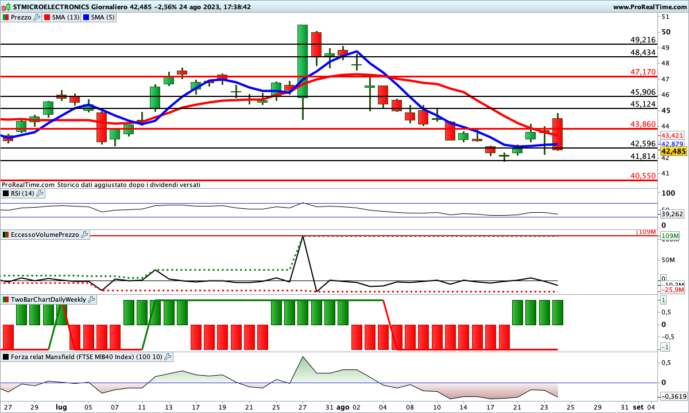Click the TwoBarChartDailyWeekly green-red color icon
689x413 pixels.
pos(6,299)
